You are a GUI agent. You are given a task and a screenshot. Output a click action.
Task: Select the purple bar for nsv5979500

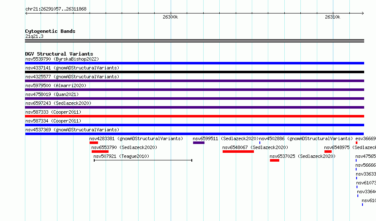195,90
